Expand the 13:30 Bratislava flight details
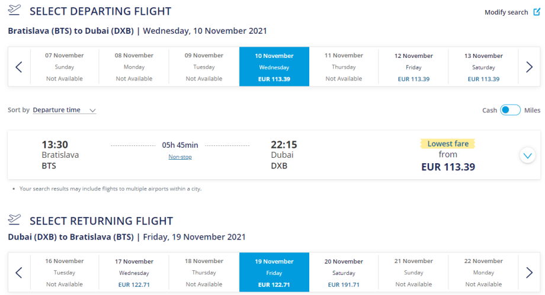The height and width of the screenshot is (295, 545). tap(527, 155)
